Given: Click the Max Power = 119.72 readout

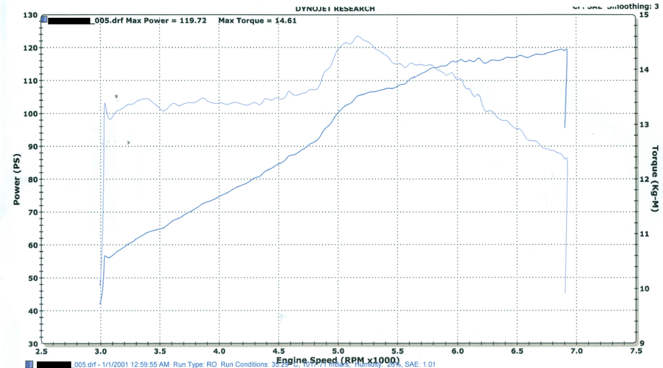Looking at the screenshot, I should (x=171, y=20).
